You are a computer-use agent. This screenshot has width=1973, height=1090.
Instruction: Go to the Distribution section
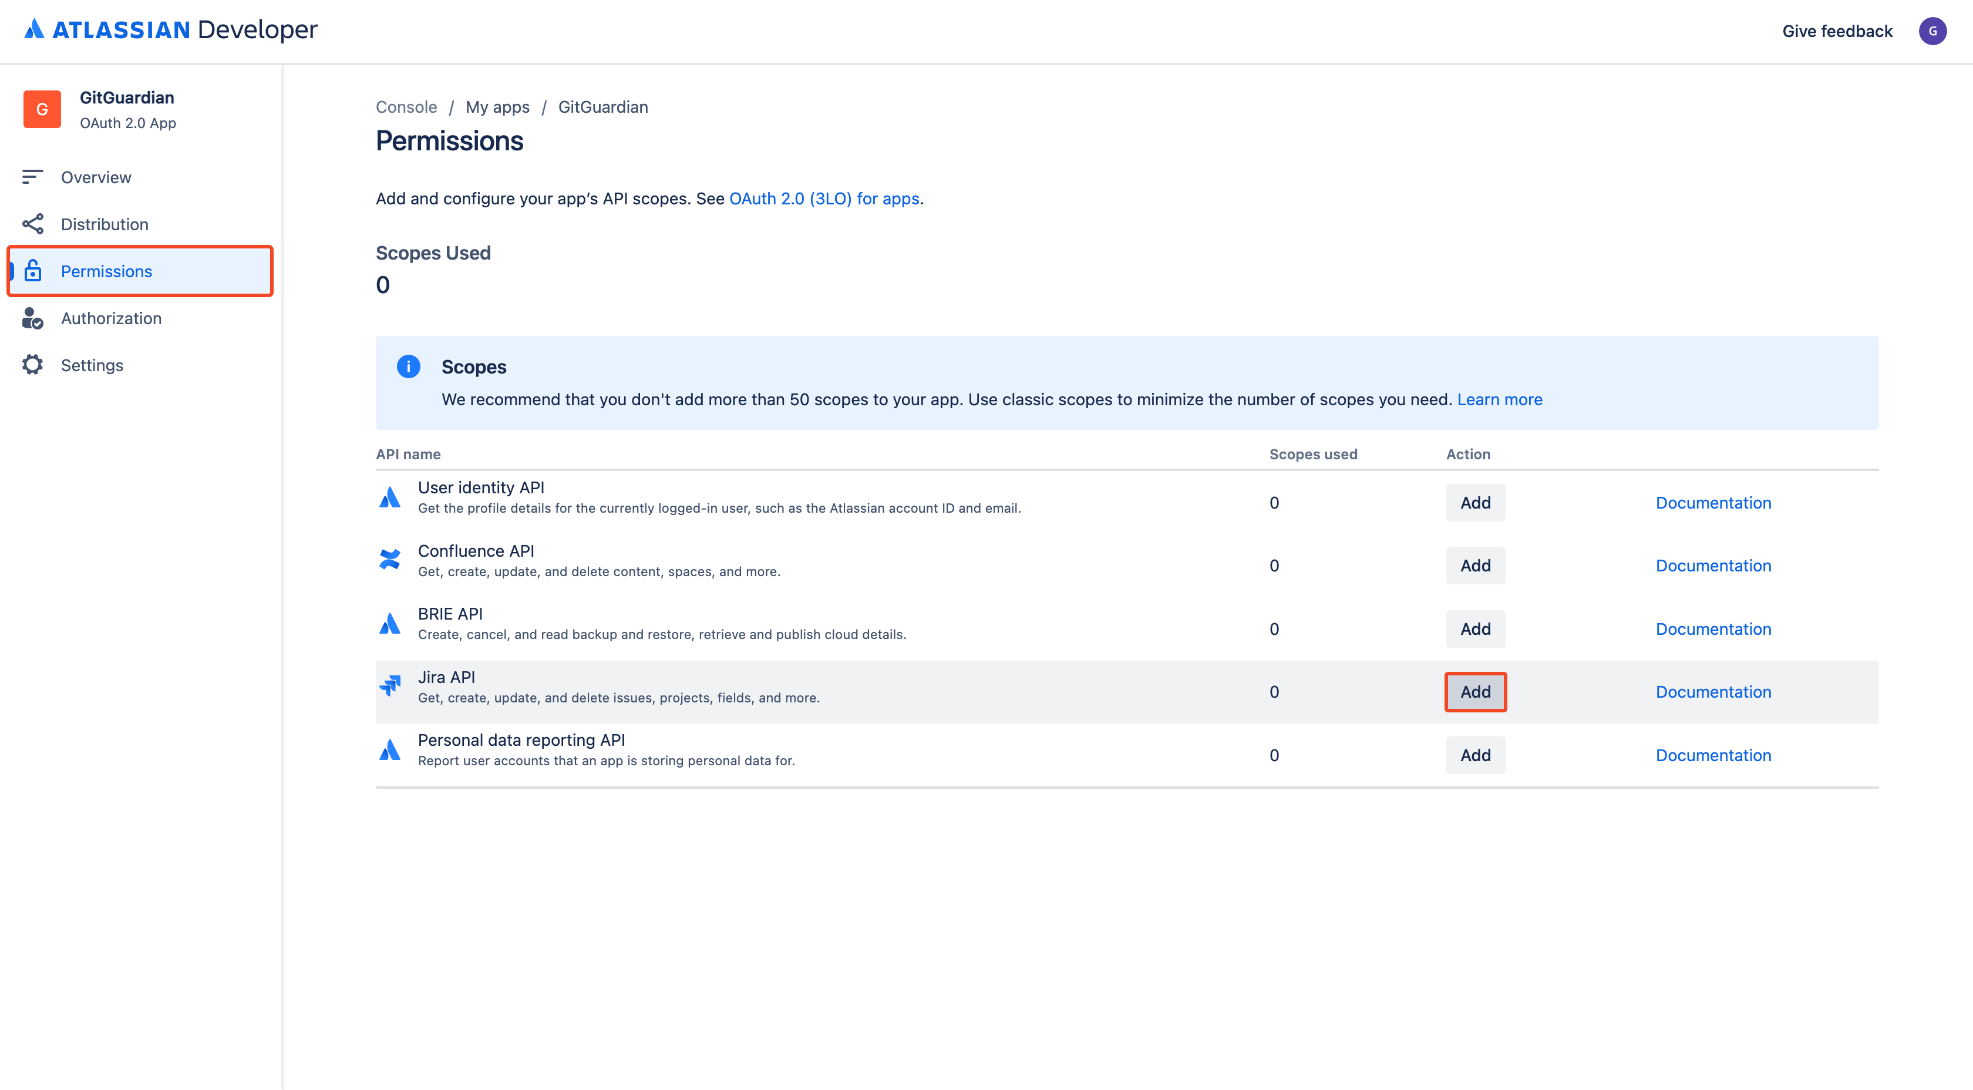(140, 224)
